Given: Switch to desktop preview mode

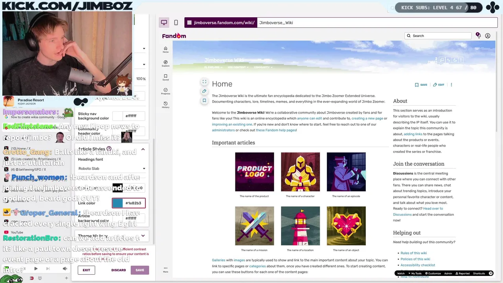Looking at the screenshot, I should (x=164, y=22).
